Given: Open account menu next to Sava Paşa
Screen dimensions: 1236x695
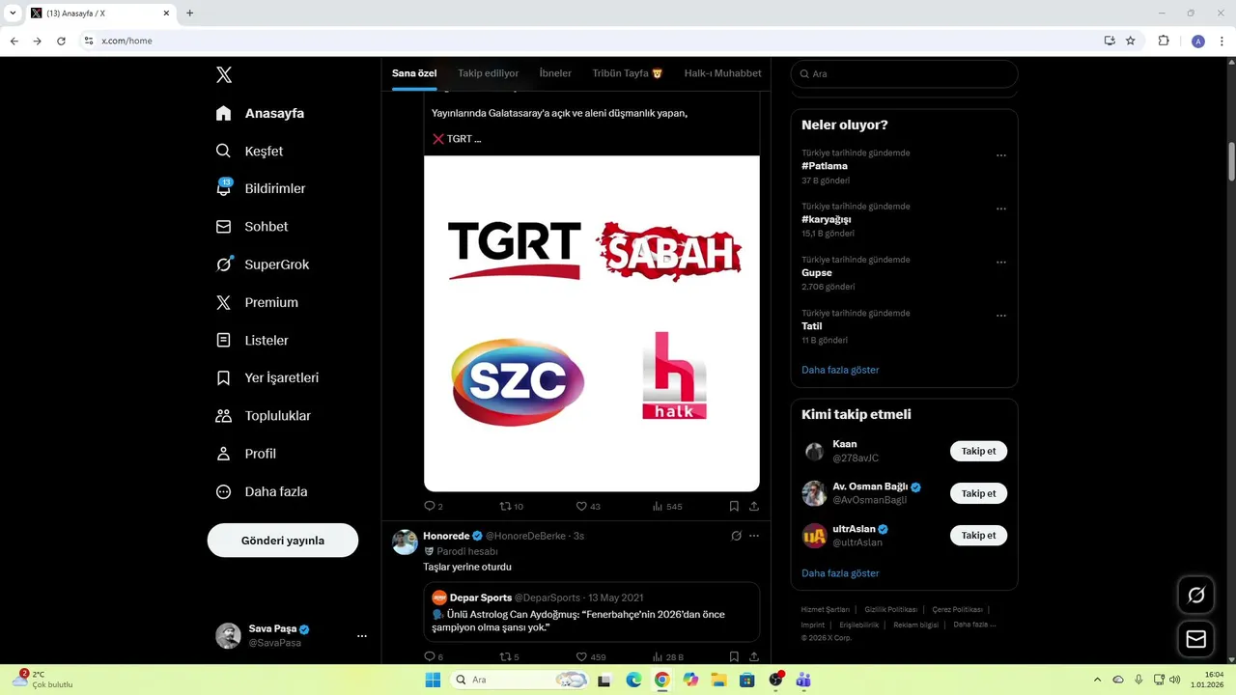Looking at the screenshot, I should click(362, 636).
